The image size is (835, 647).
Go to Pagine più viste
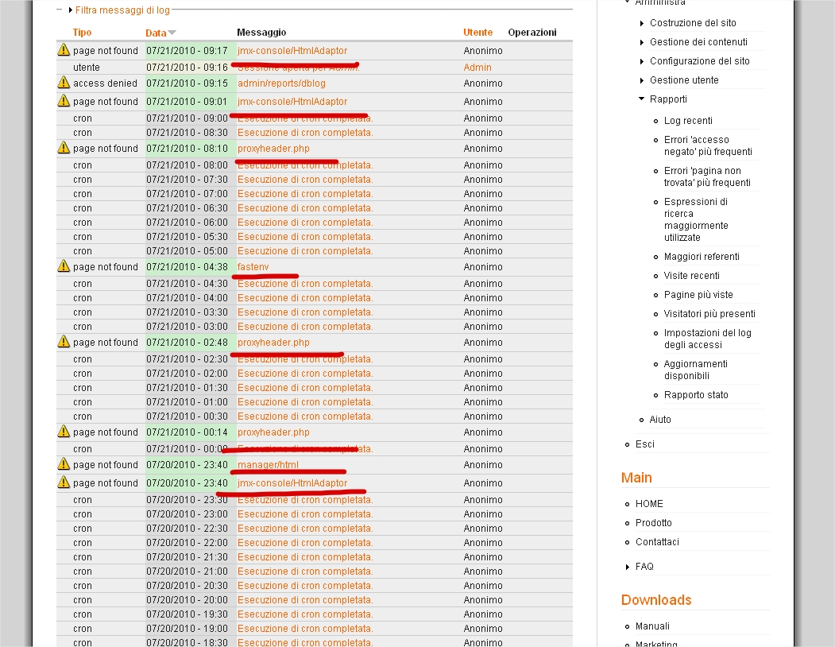point(698,295)
